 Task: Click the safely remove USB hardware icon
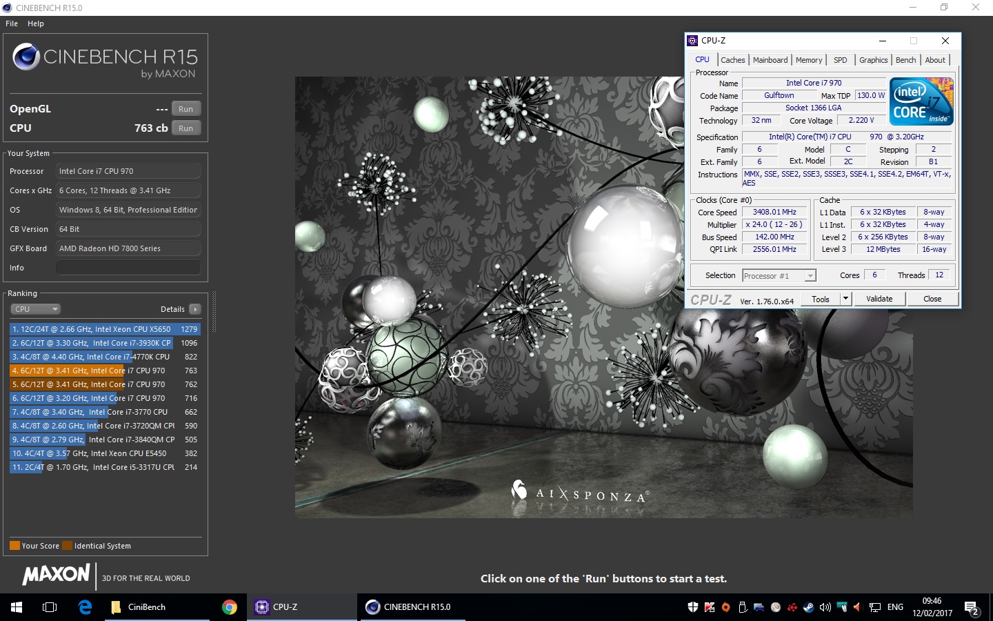pyautogui.click(x=743, y=607)
